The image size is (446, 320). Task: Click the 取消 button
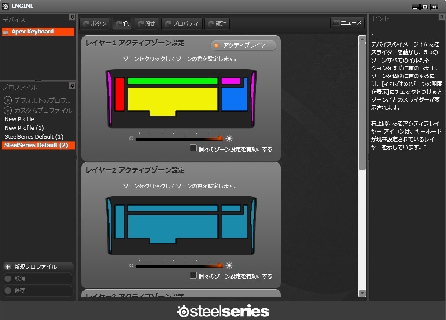[x=38, y=279]
